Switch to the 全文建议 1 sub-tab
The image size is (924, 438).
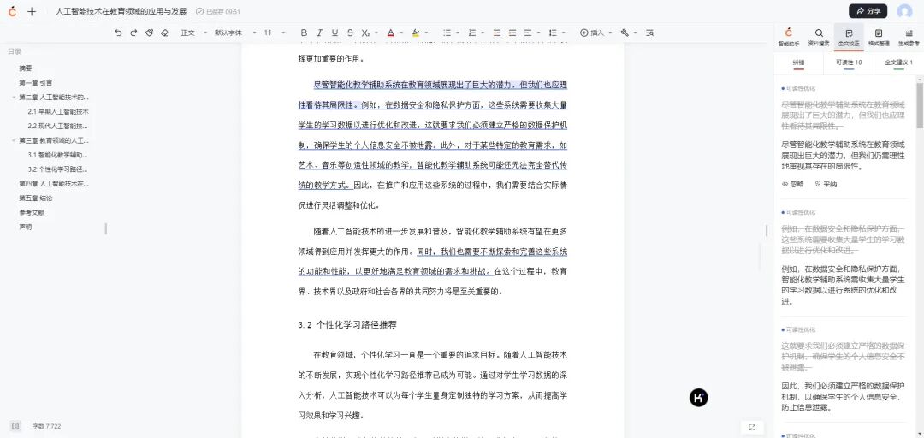click(x=898, y=62)
